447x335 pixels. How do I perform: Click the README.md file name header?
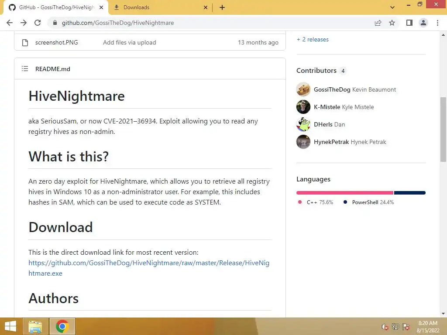point(53,69)
